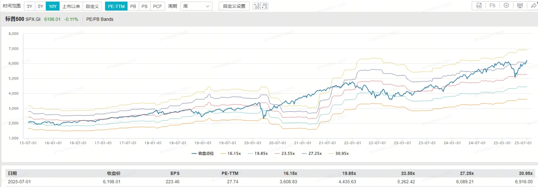Screen dimensions: 538x187
Task: Click the decrease decimal places icon
Action: [x=265, y=6]
